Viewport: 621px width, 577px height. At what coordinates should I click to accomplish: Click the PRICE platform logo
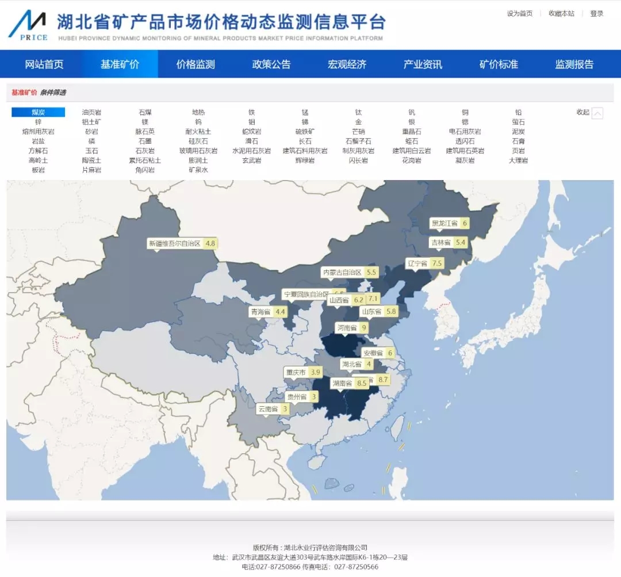click(x=28, y=26)
